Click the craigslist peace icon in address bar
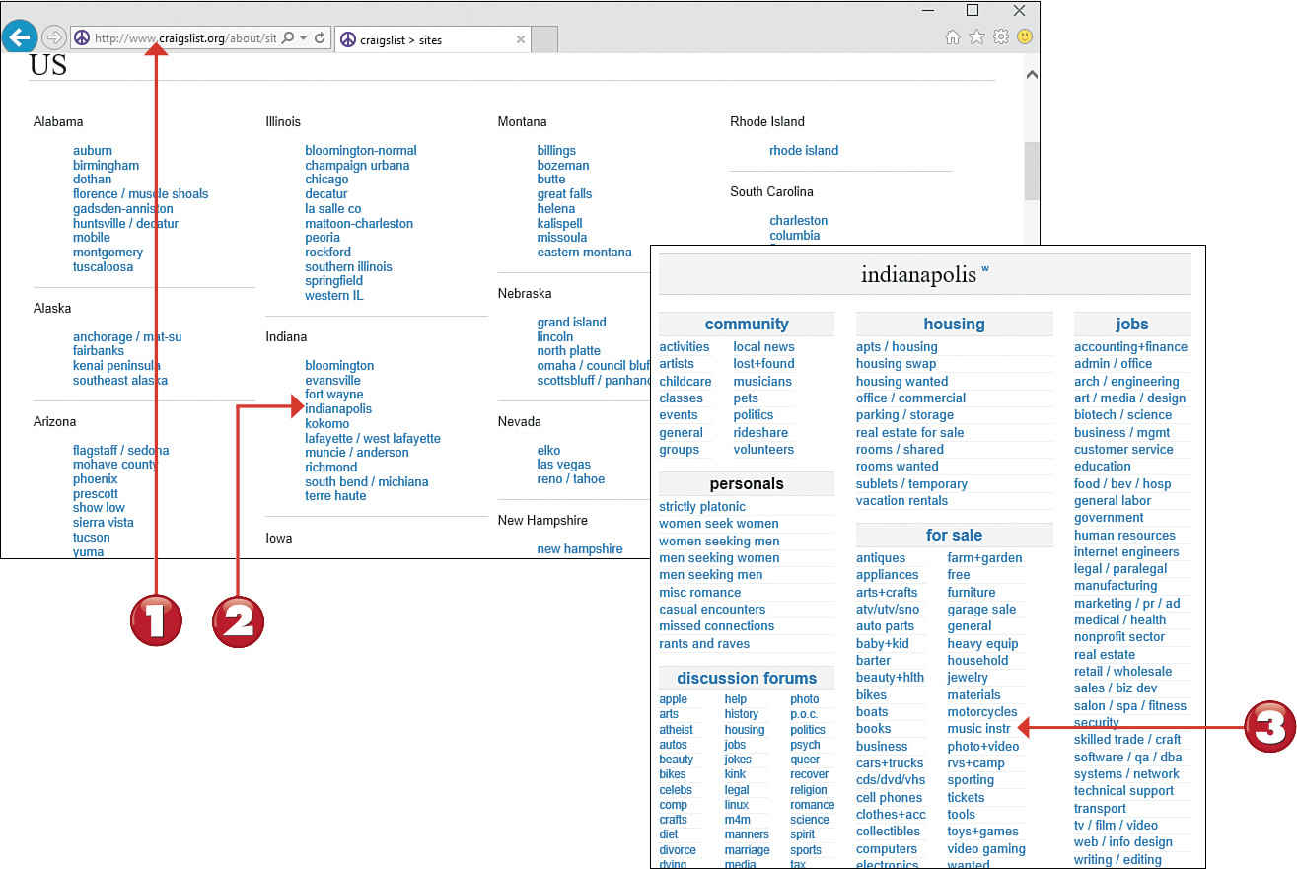Screen dimensions: 1297x869 83,38
